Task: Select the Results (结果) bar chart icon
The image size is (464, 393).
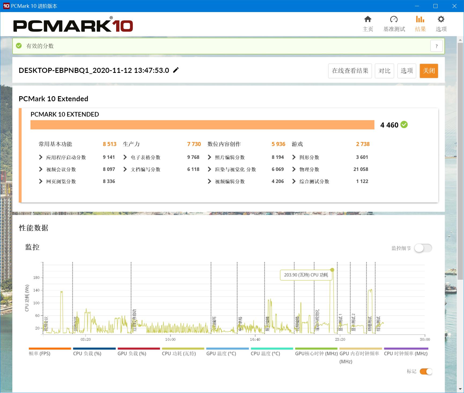Action: tap(420, 19)
